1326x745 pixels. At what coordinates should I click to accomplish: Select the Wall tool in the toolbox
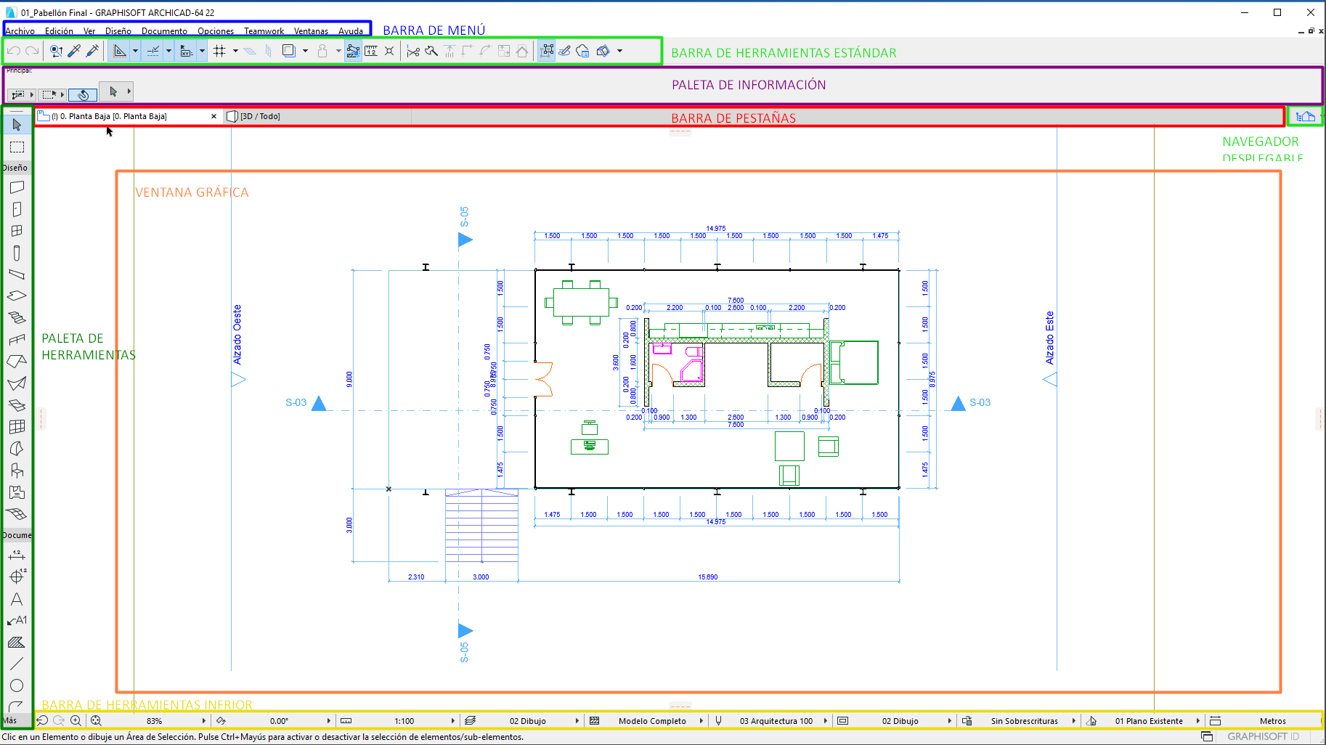click(17, 187)
